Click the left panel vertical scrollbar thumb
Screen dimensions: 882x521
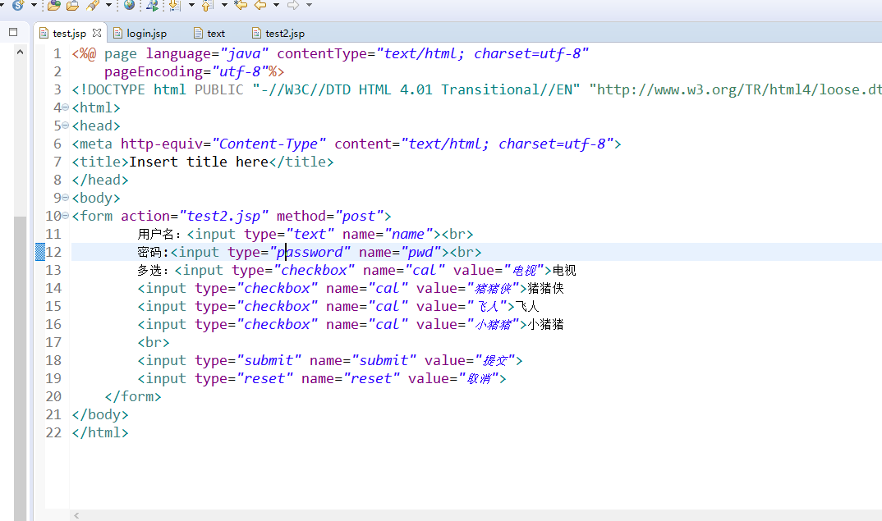pyautogui.click(x=21, y=368)
